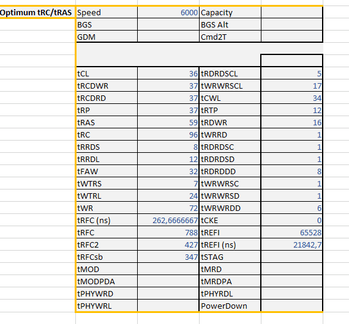The image size is (349, 324).
Task: Select the tRDRDSD label cell
Action: click(230, 159)
